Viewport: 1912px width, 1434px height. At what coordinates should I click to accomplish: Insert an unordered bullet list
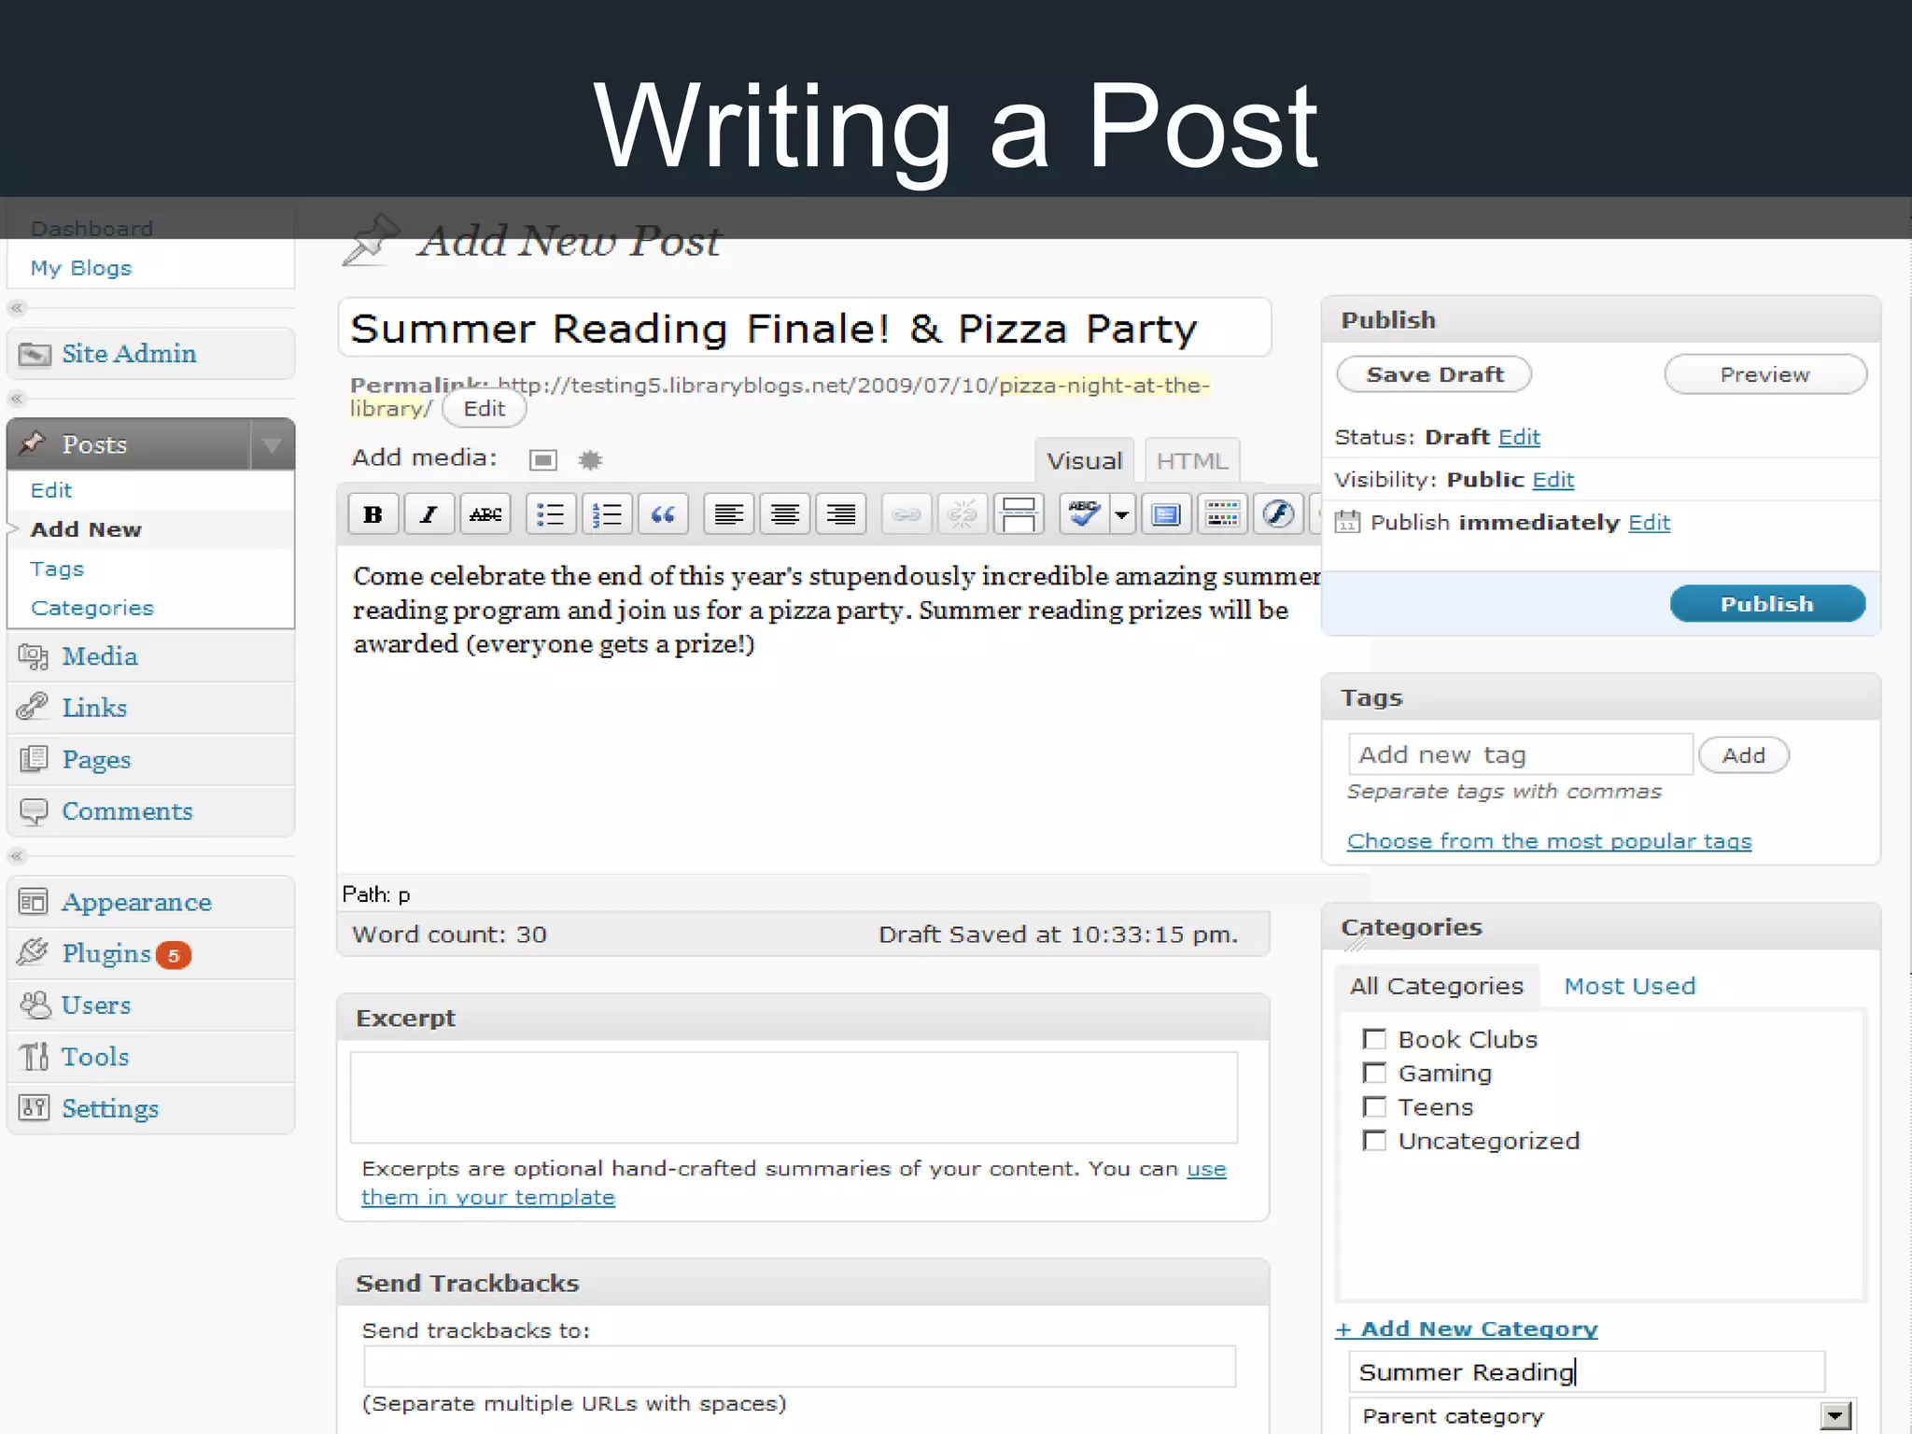pyautogui.click(x=551, y=514)
